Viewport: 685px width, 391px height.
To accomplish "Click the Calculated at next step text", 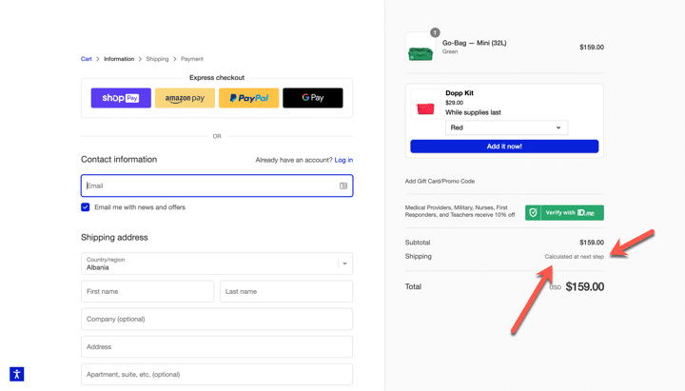I will pos(574,257).
